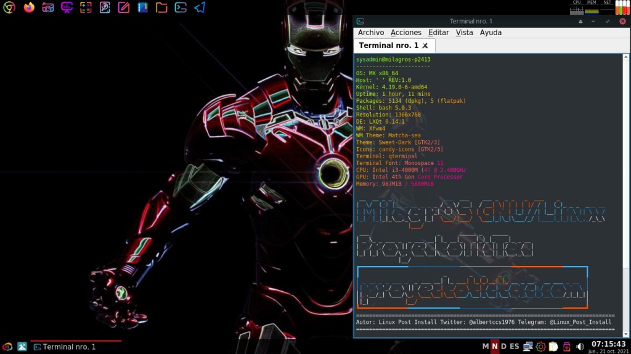Image resolution: width=631 pixels, height=354 pixels.
Task: Open Telegram paper plane icon
Action: pos(200,8)
